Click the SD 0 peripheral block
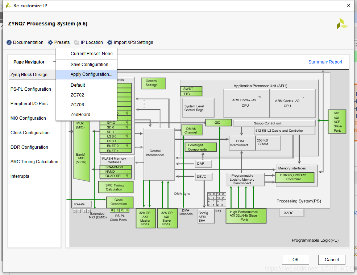Screen dimensions: 357x275 click(x=115, y=127)
